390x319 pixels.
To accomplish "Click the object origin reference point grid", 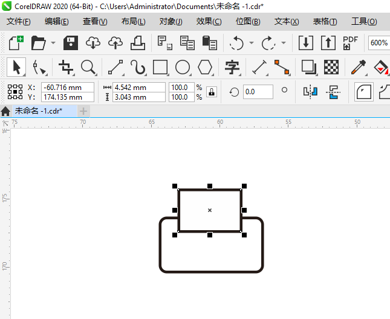I will point(15,92).
